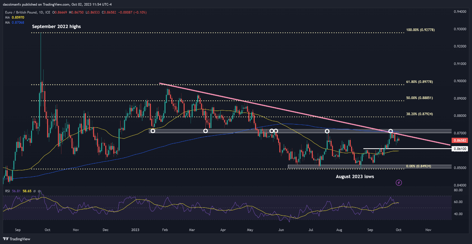Click 60.00 on the RSI scale
Viewport: 472px width, 244px height.
458,202
